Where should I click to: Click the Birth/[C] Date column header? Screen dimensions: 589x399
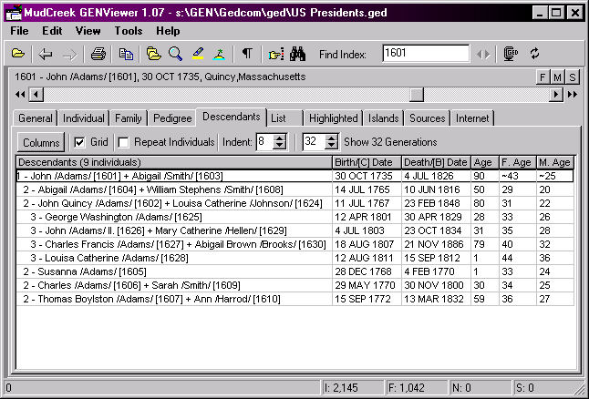(366, 162)
